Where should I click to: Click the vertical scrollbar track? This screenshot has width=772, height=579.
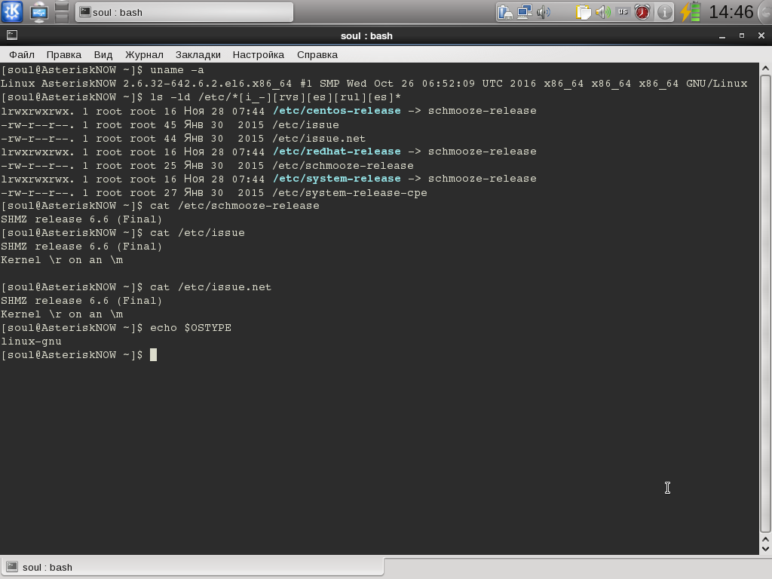click(765, 303)
